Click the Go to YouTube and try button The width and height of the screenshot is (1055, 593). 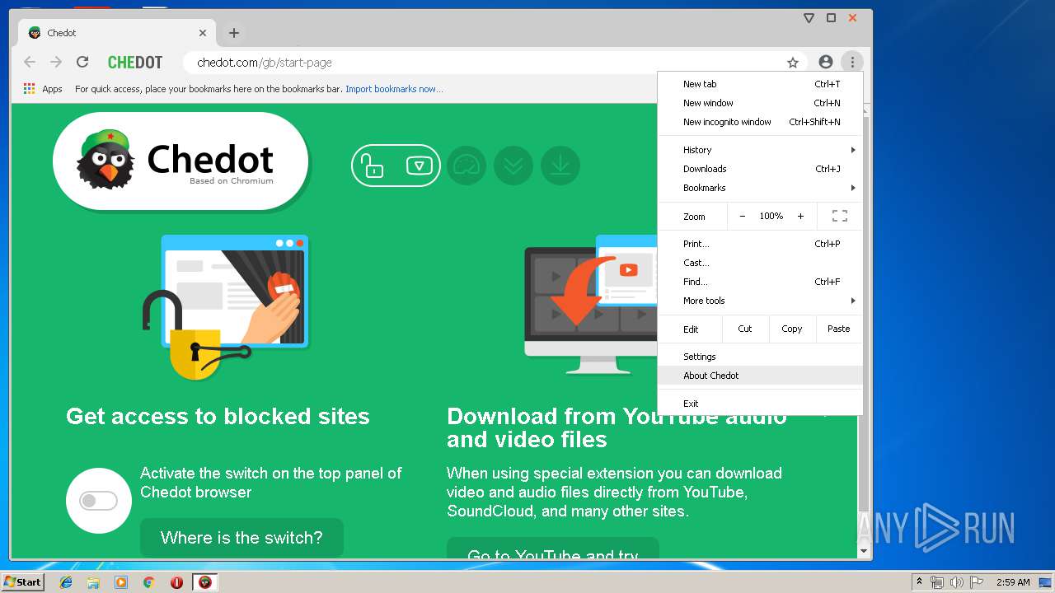(x=553, y=549)
